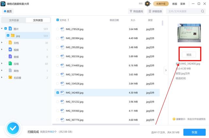Click the 恢复 recover button
The image size is (209, 138).
194,132
